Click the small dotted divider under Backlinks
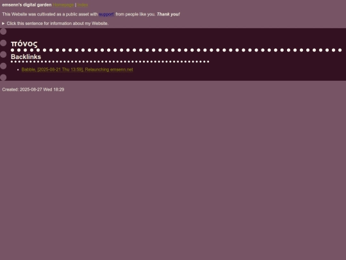The height and width of the screenshot is (260, 346). tap(110, 62)
